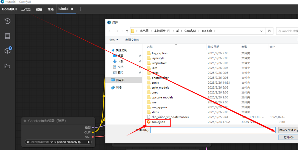Click the 文件名 input field
The image size is (298, 150).
213,130
